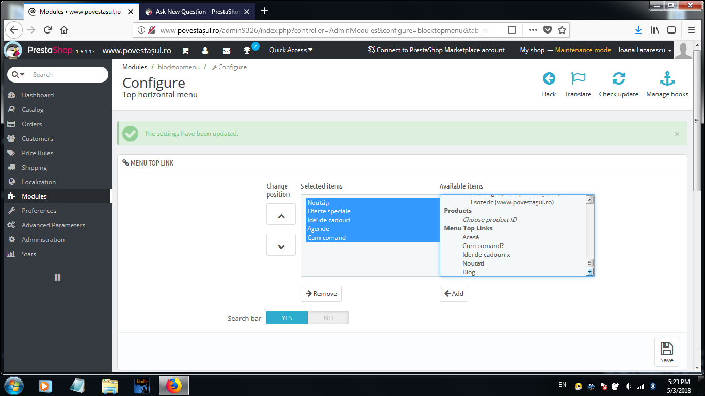The height and width of the screenshot is (396, 705).
Task: Open a new Firefox tab
Action: [265, 11]
